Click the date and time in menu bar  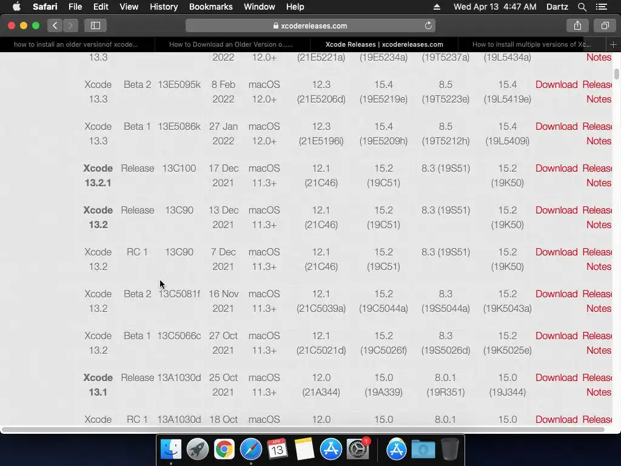(495, 7)
